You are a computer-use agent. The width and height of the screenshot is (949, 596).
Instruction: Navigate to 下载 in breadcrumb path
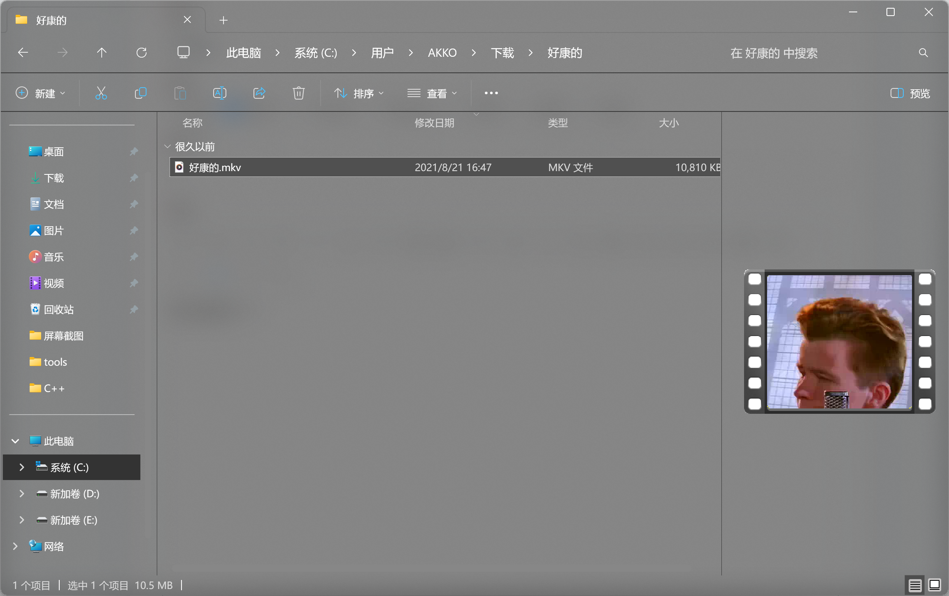[502, 53]
